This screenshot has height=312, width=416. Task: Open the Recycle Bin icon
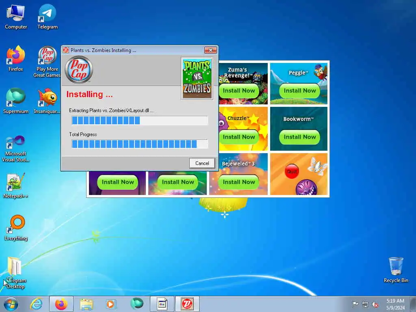(x=396, y=270)
